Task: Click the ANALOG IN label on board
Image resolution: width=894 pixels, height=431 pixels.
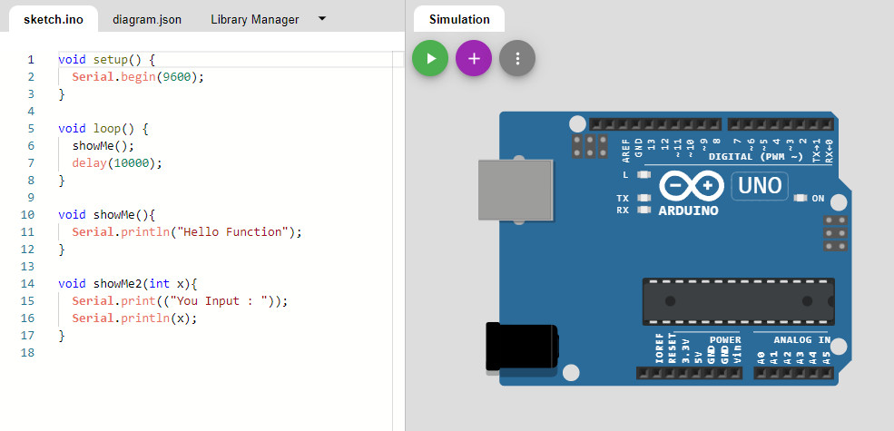Action: (801, 339)
